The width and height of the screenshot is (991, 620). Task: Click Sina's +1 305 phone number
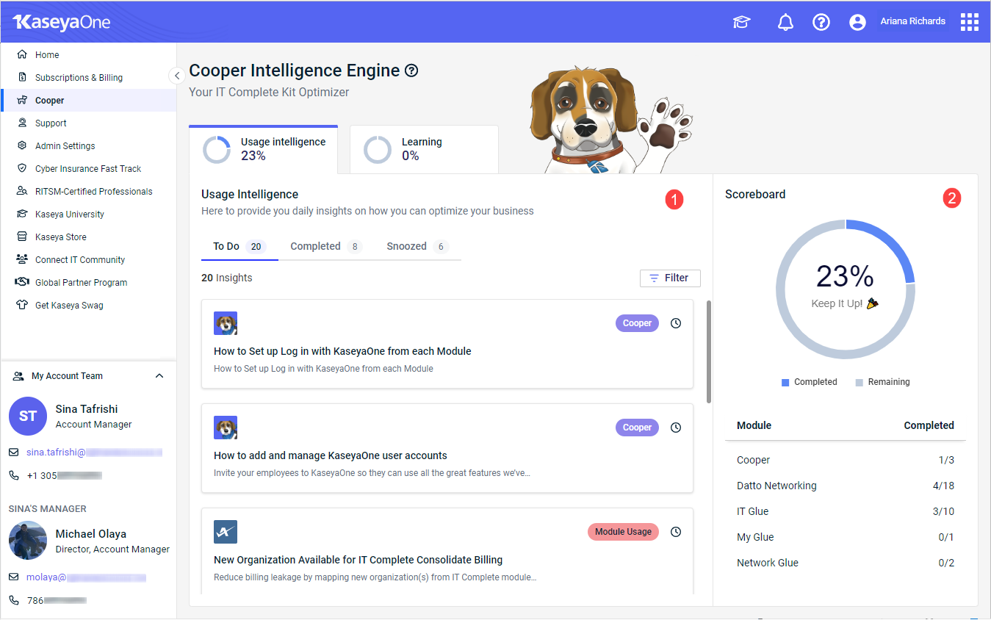coord(64,475)
